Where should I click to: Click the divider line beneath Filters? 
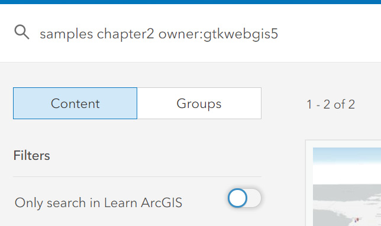point(137,177)
